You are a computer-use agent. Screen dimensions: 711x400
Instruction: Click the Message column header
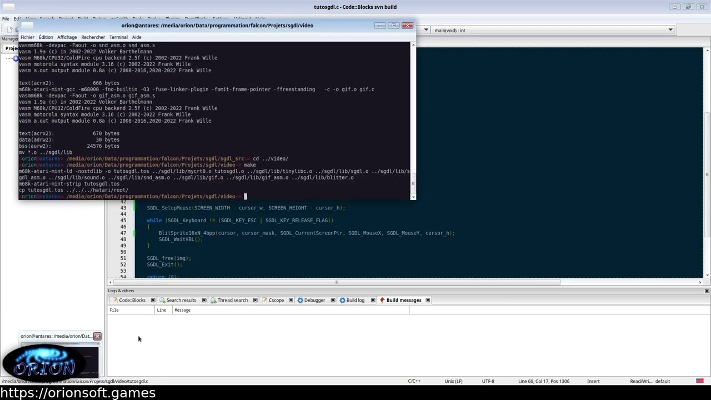click(x=291, y=310)
